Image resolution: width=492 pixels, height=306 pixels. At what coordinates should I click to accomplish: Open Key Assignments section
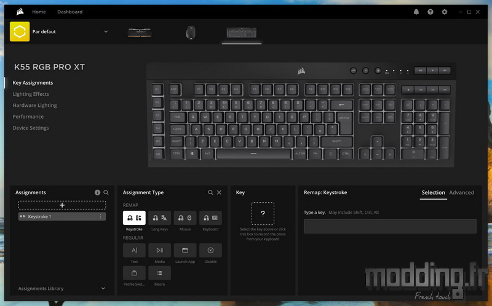click(x=33, y=83)
